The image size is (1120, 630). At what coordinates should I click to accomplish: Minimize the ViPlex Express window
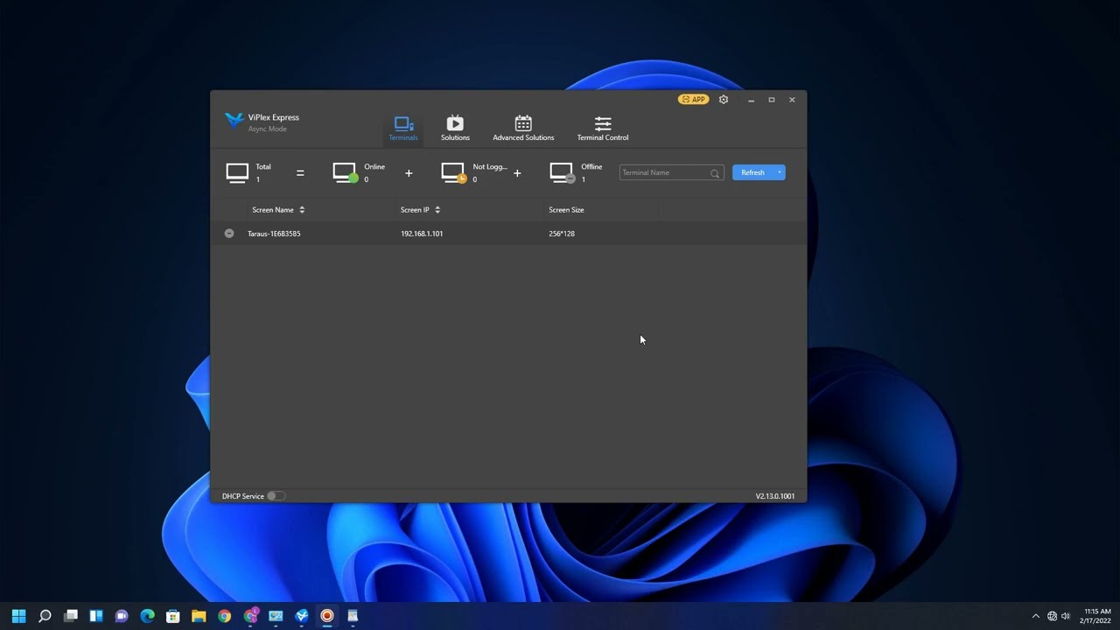click(751, 100)
